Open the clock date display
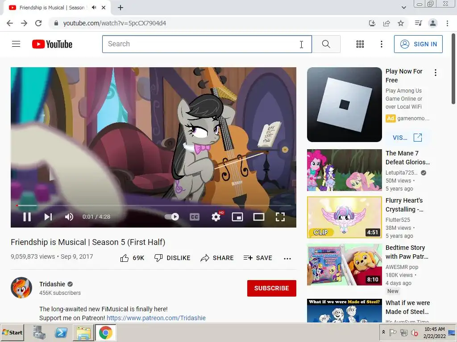457x342 pixels. pyautogui.click(x=435, y=333)
